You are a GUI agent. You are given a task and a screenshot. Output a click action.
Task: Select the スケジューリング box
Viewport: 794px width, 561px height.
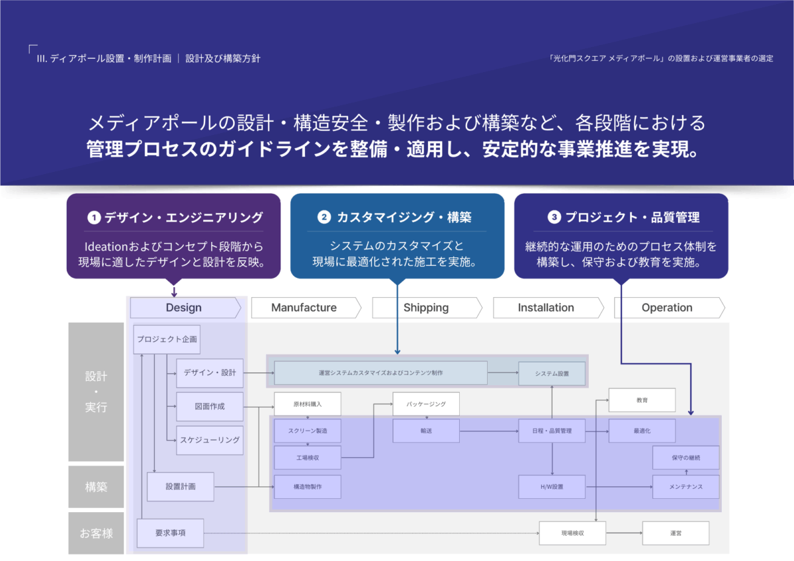[210, 440]
